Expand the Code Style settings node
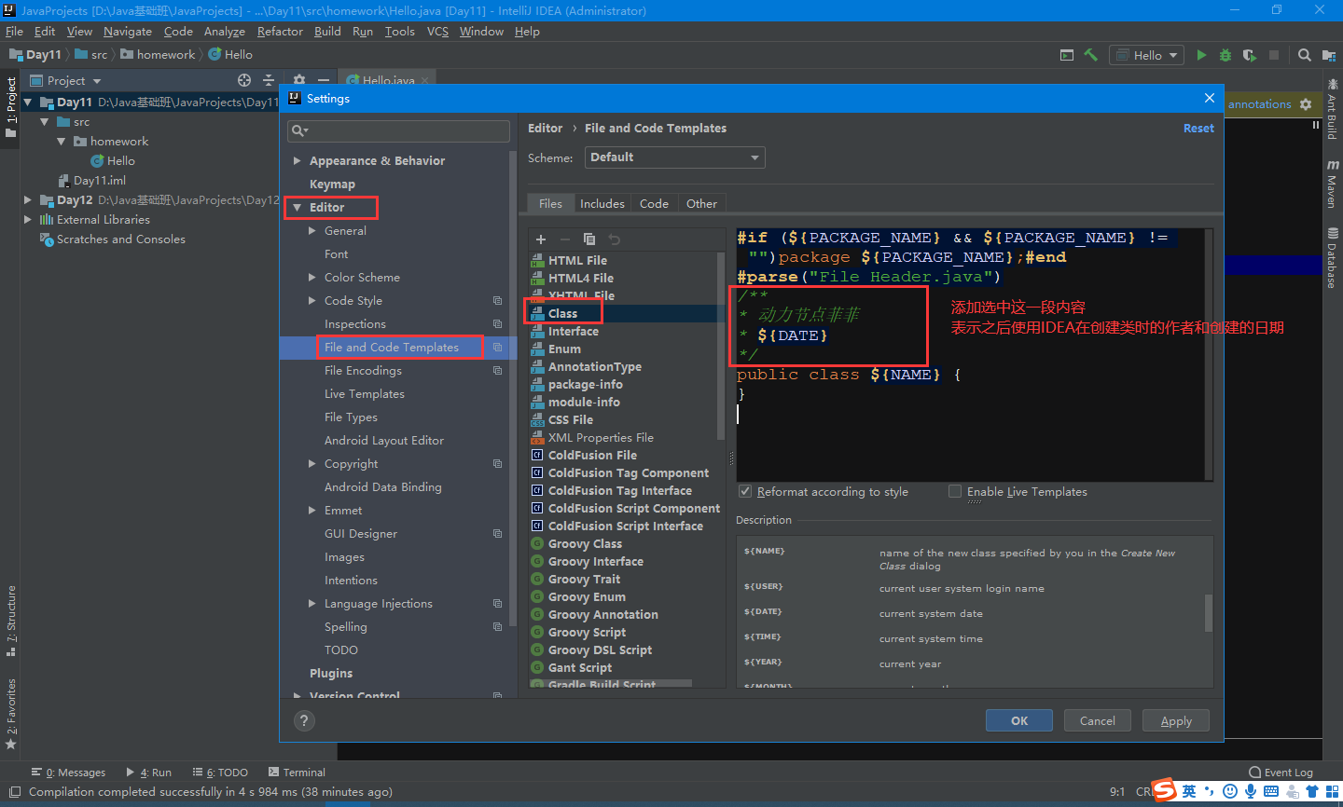1343x807 pixels. click(312, 300)
